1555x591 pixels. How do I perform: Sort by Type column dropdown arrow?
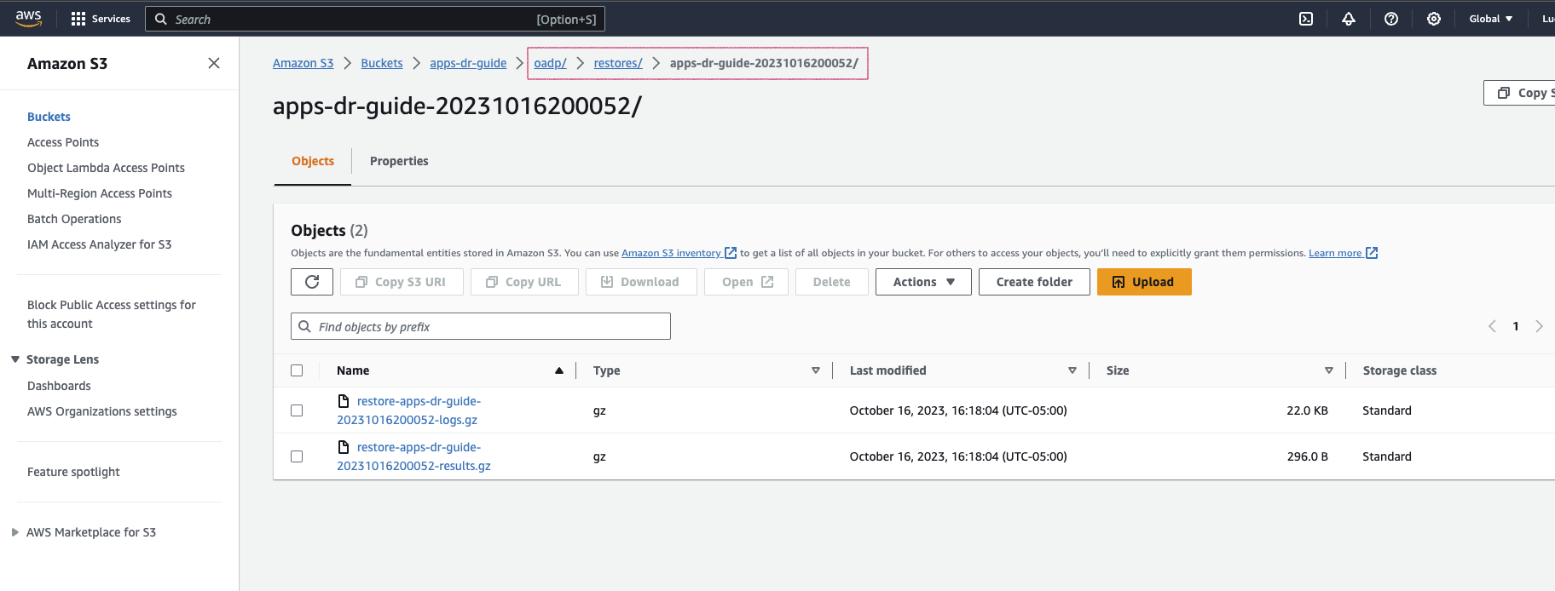point(816,370)
